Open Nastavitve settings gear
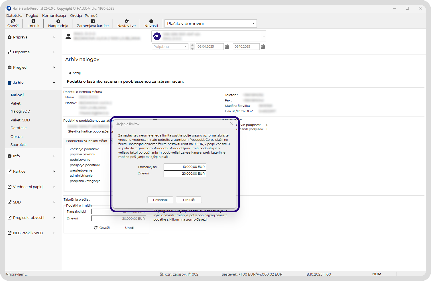Viewport: 431px width, 281px height. 127,21
